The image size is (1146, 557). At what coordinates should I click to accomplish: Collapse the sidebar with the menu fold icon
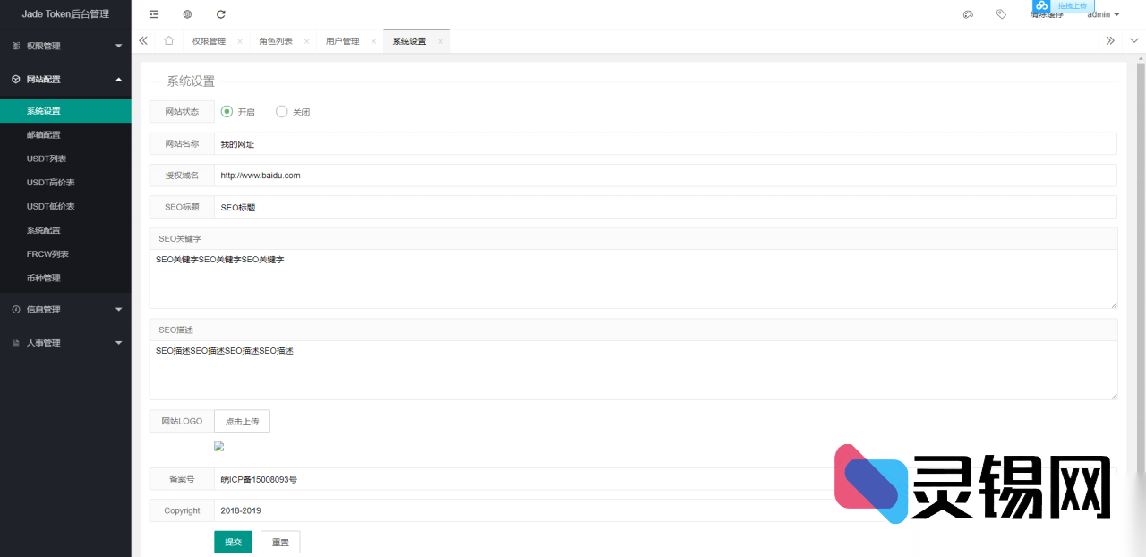pyautogui.click(x=154, y=14)
